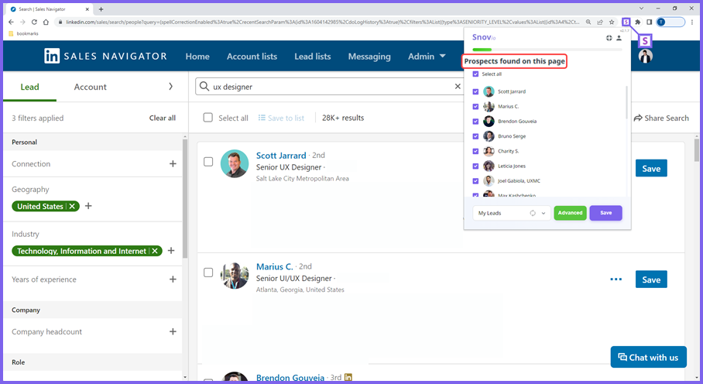Click the LinkedIn logo in Sales Navigator header

click(x=52, y=56)
